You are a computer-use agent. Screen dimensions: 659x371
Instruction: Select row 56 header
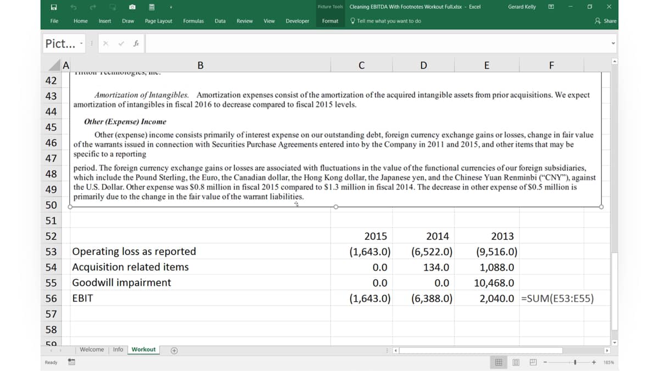coord(51,298)
